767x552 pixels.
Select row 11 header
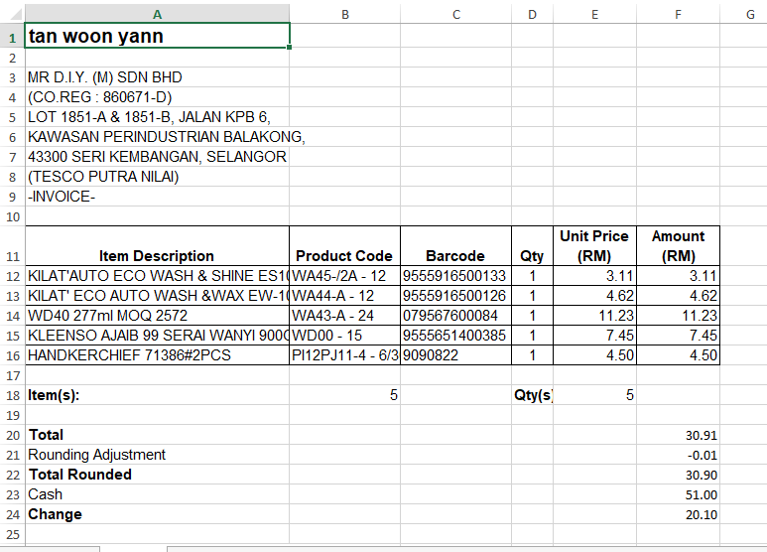coord(12,246)
